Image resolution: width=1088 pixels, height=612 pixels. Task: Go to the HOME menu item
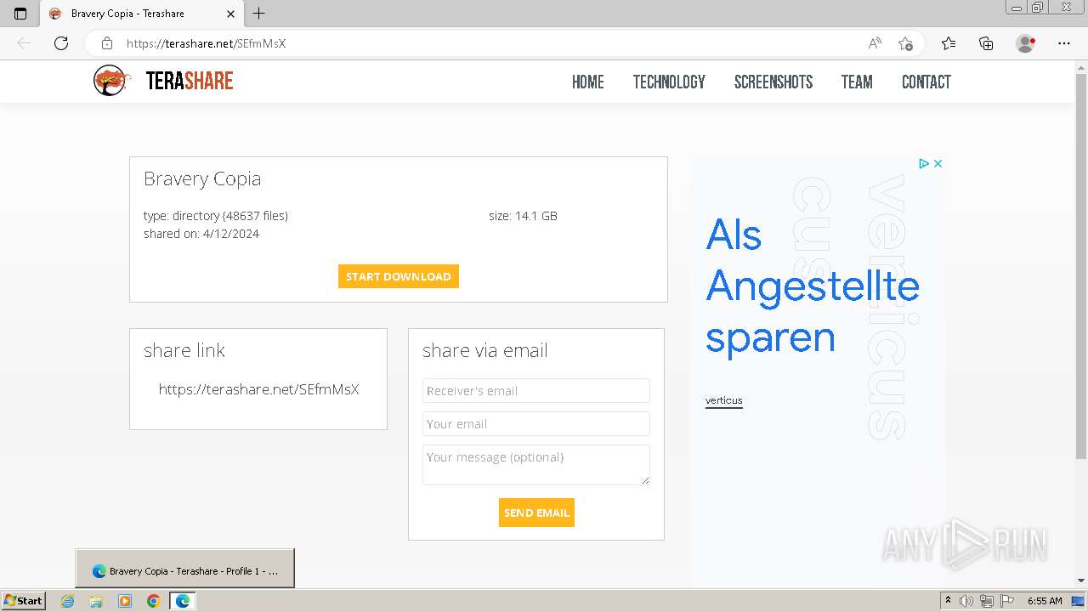[x=588, y=82]
